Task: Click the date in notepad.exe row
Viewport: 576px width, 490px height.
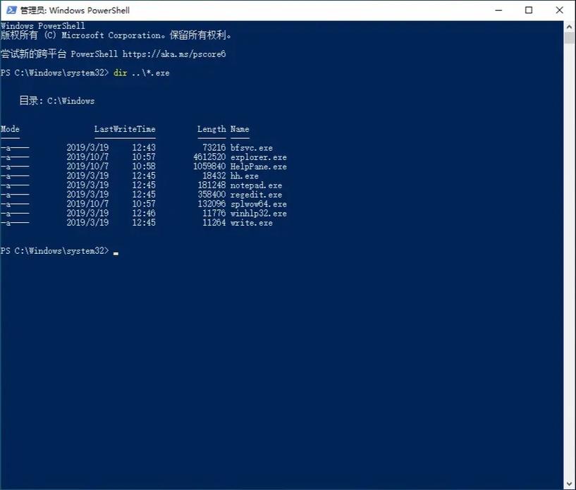Action: point(88,185)
